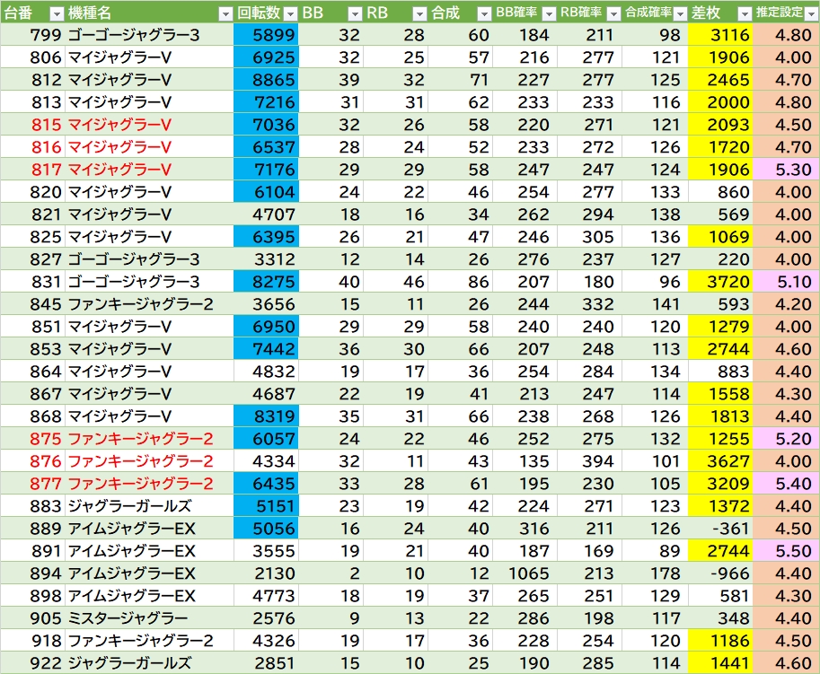Select machine number cell 827
This screenshot has height=674, width=820.
click(32, 259)
